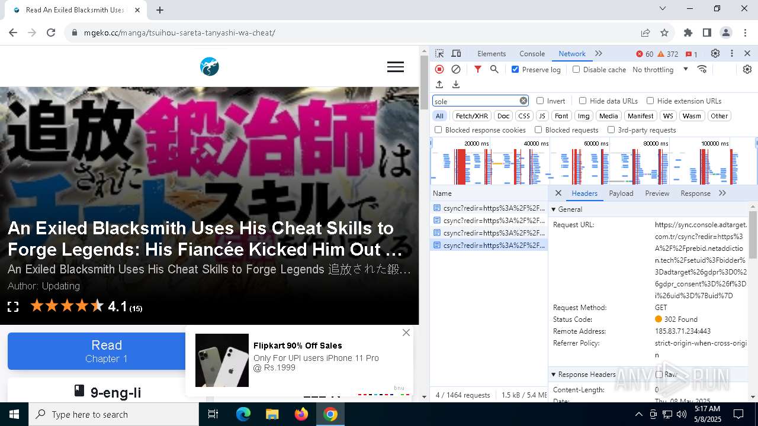Export HAR file download icon
758x426 pixels.
[x=456, y=85]
